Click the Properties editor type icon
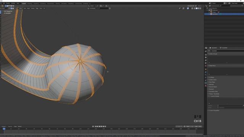This screenshot has width=244, height=137. pyautogui.click(x=206, y=48)
